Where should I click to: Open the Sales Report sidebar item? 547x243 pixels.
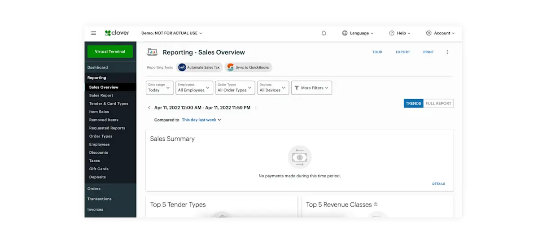pos(101,95)
